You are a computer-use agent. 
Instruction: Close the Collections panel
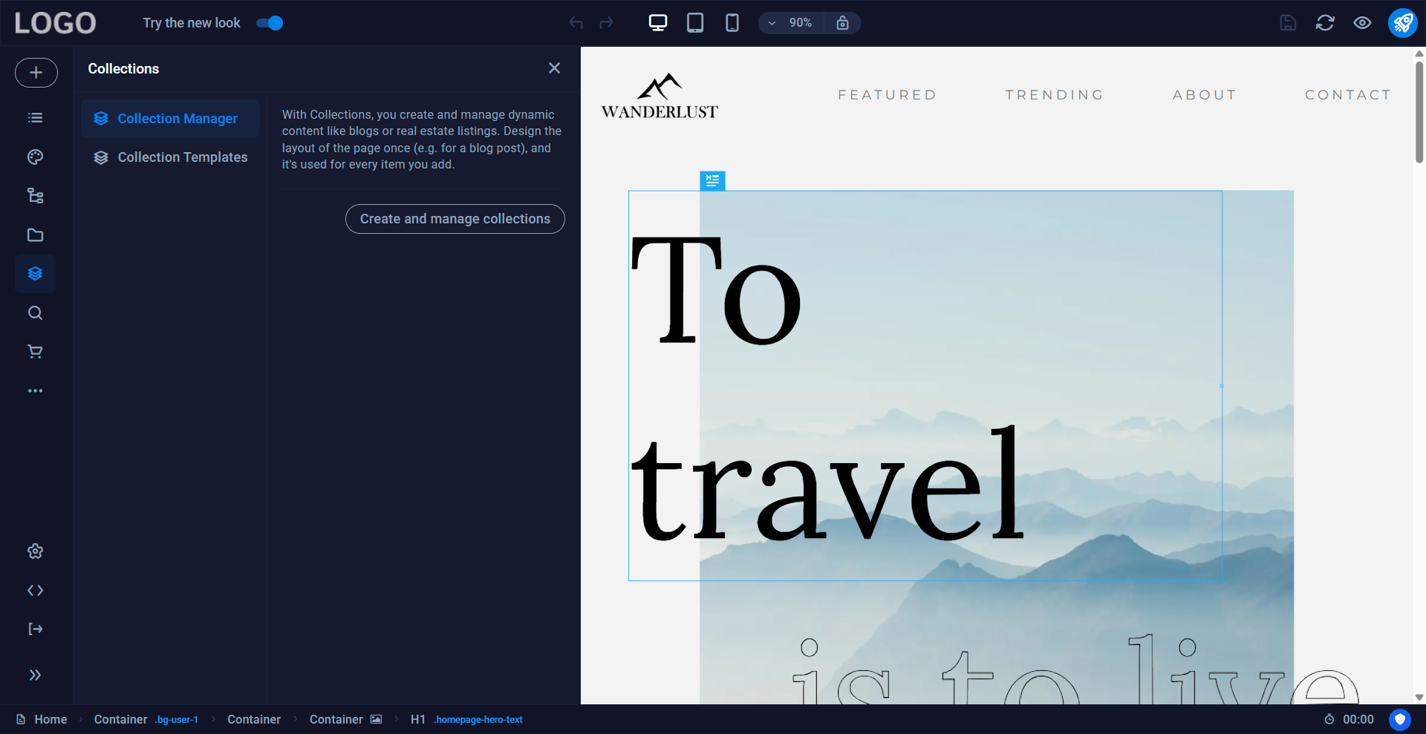tap(554, 68)
